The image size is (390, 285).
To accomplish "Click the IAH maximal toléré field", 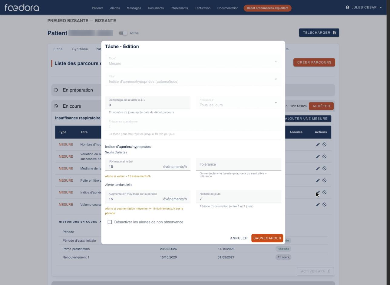I will (x=148, y=164).
